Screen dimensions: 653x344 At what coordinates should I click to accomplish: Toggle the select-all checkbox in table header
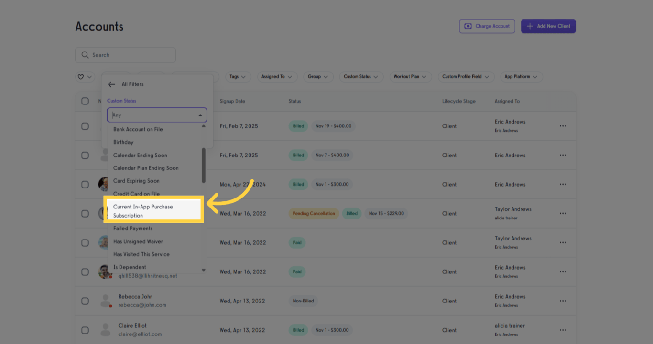85,101
